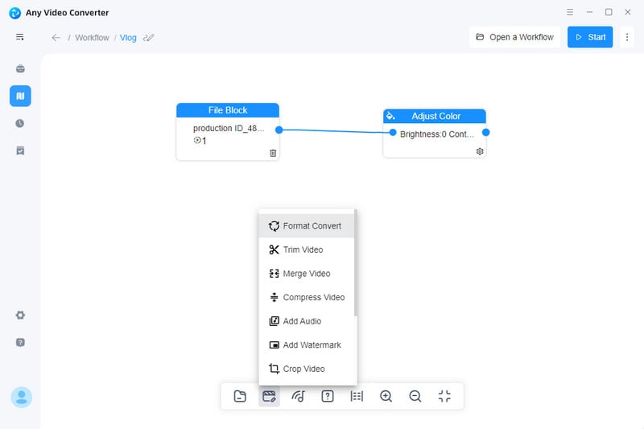This screenshot has height=429, width=644.
Task: Click the Vlog breadcrumb name
Action: pos(128,38)
